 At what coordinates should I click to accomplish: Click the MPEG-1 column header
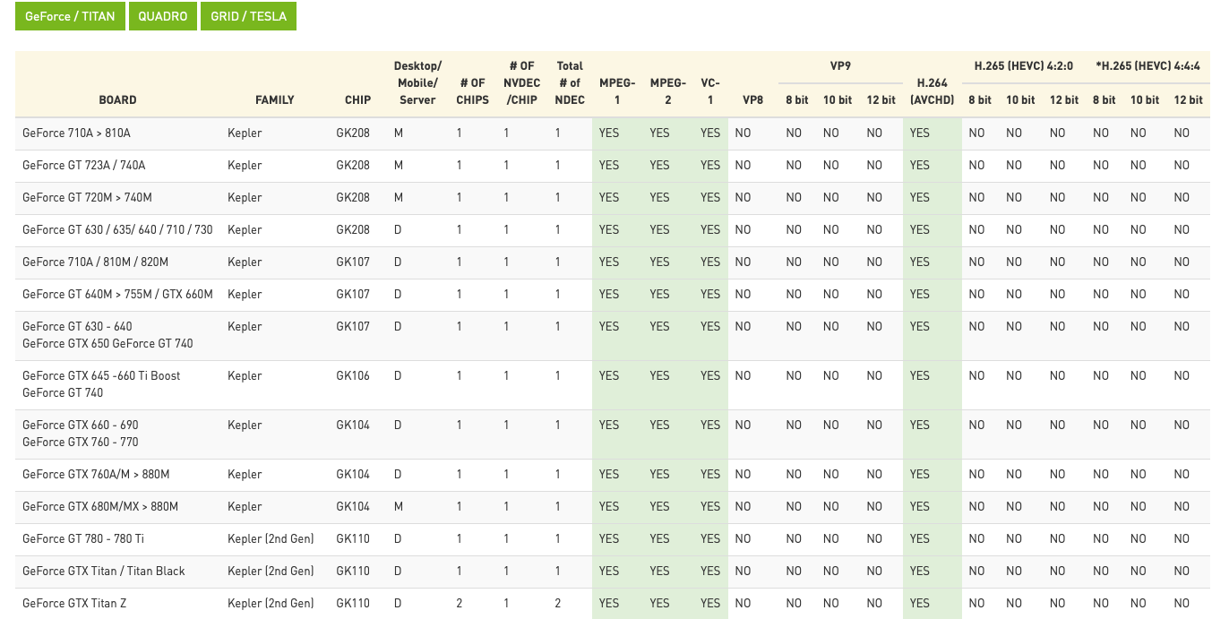tap(617, 91)
